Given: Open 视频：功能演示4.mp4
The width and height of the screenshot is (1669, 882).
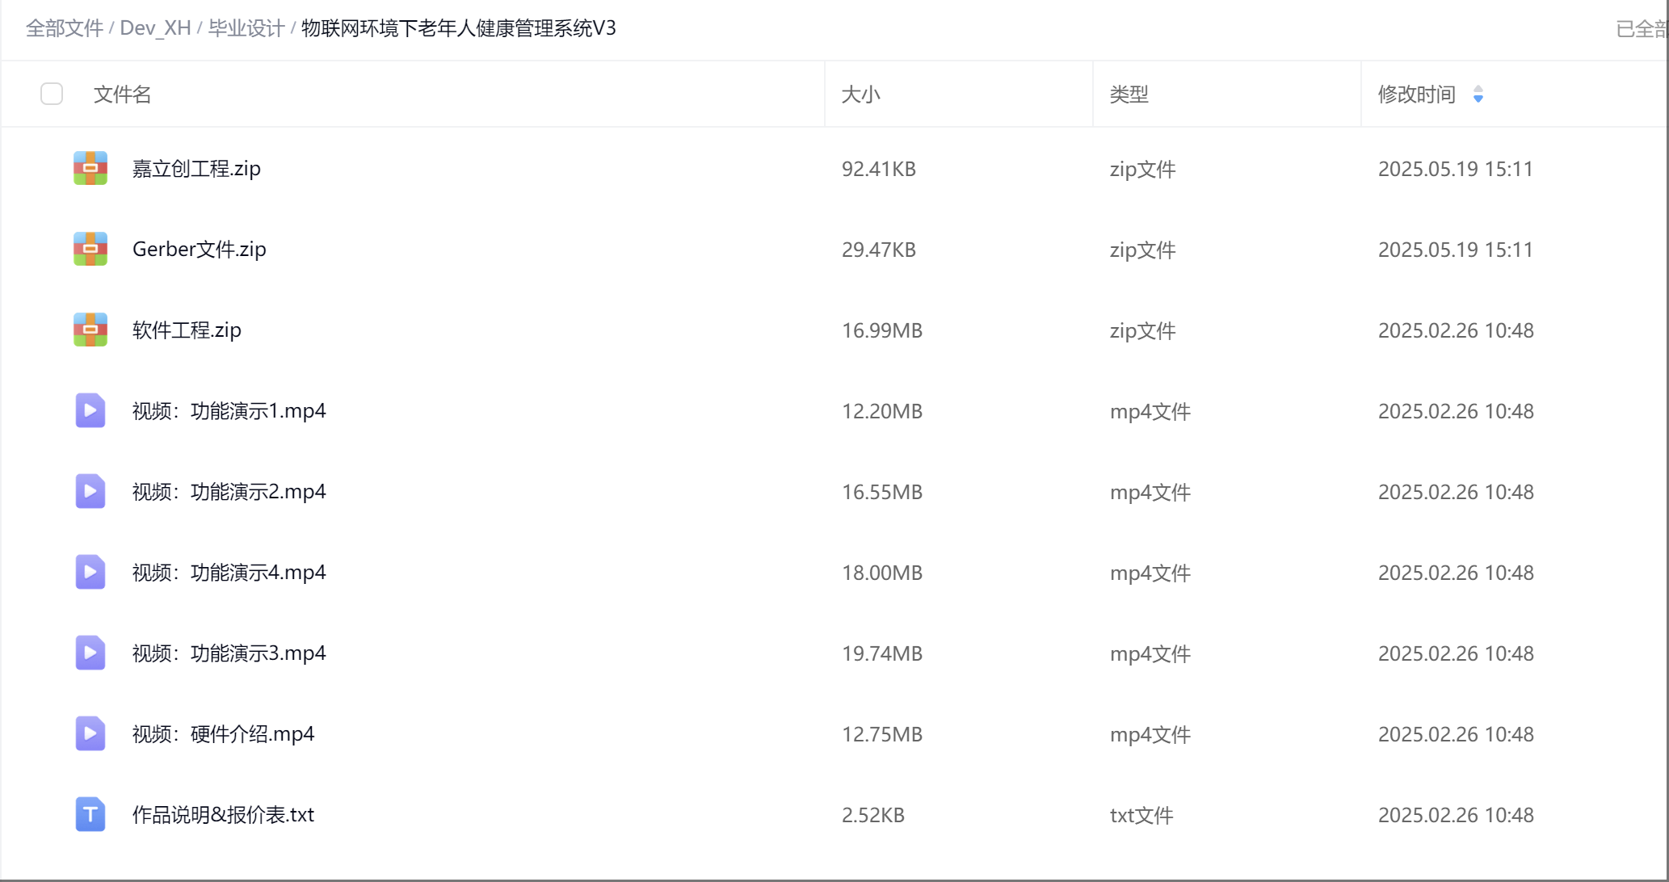Looking at the screenshot, I should coord(229,573).
